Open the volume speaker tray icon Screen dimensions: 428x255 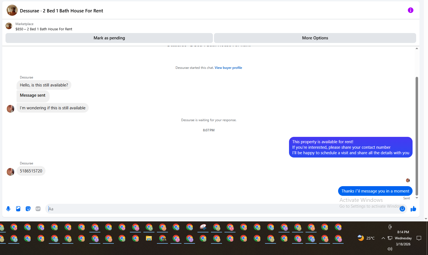pyautogui.click(x=390, y=249)
